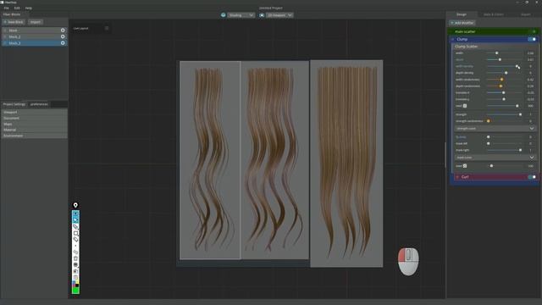This screenshot has height=305, width=542.
Task: Click the strength value field
Action: 530,114
